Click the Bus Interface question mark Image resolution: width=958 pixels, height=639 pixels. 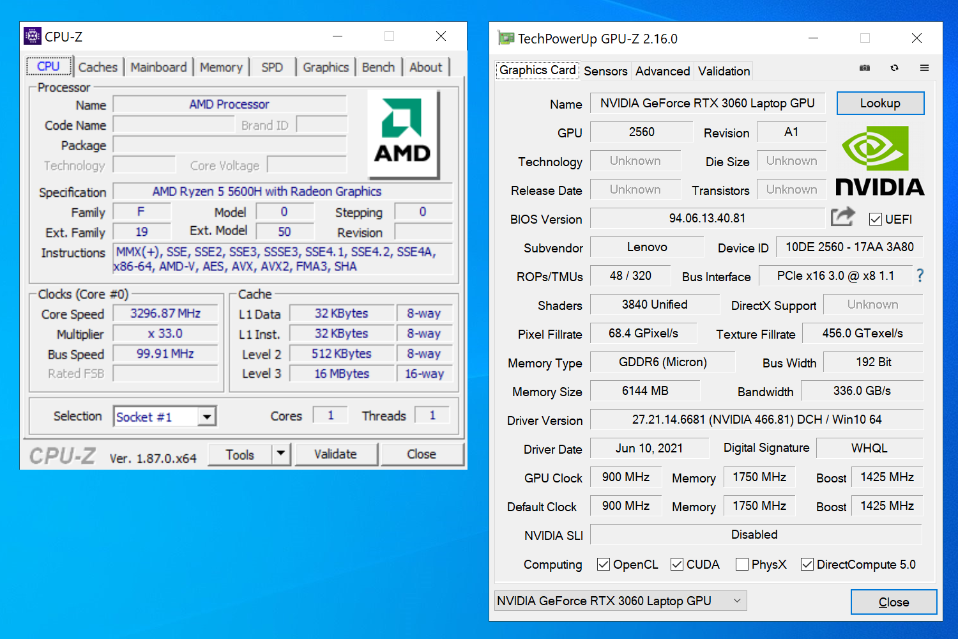[x=920, y=275]
